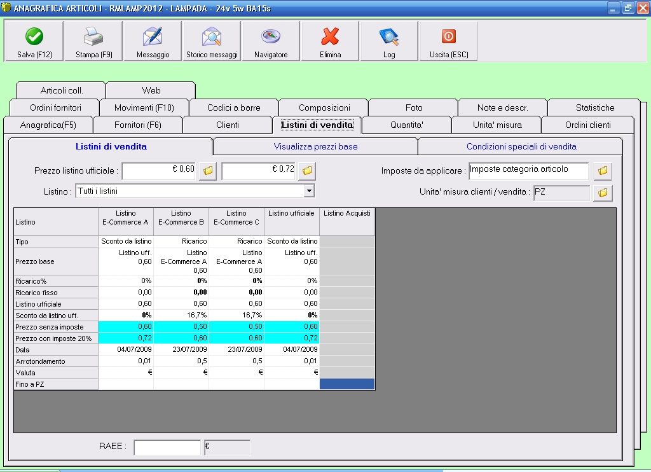Switch to the Fornitori (F6) tab
Image resolution: width=651 pixels, height=472 pixels.
point(138,125)
